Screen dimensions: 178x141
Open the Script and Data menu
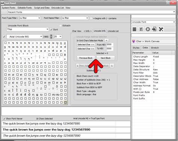(x=42, y=8)
